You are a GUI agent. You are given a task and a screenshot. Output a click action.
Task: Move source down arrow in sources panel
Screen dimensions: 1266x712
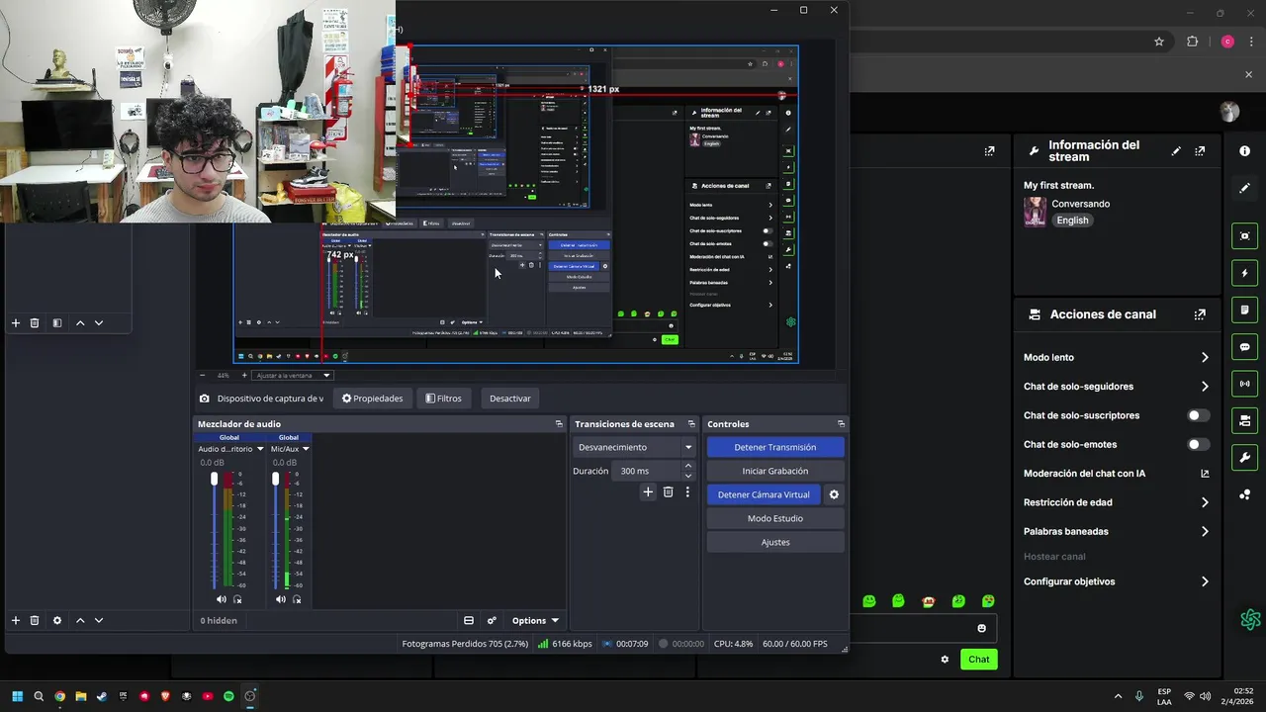coord(99,620)
